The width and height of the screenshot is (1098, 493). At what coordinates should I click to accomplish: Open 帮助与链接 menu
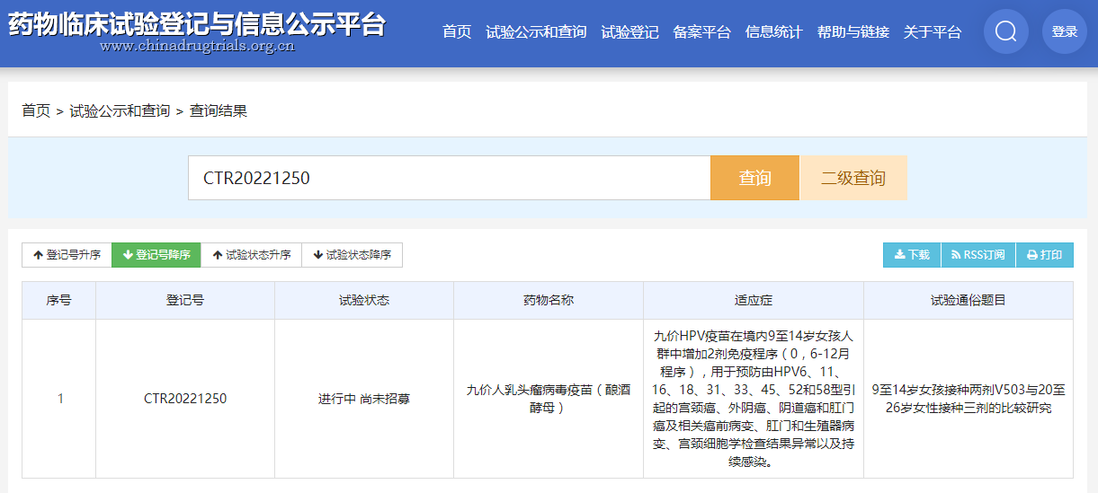(853, 32)
